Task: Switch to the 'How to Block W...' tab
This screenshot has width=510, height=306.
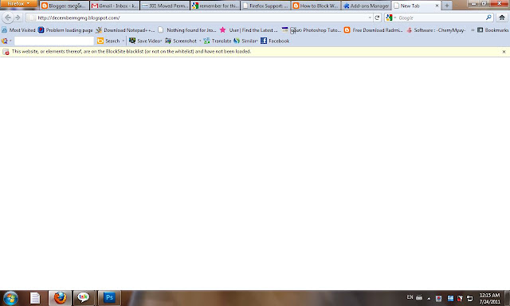Action: point(316,6)
